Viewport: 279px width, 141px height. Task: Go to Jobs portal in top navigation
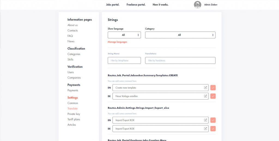[113, 5]
